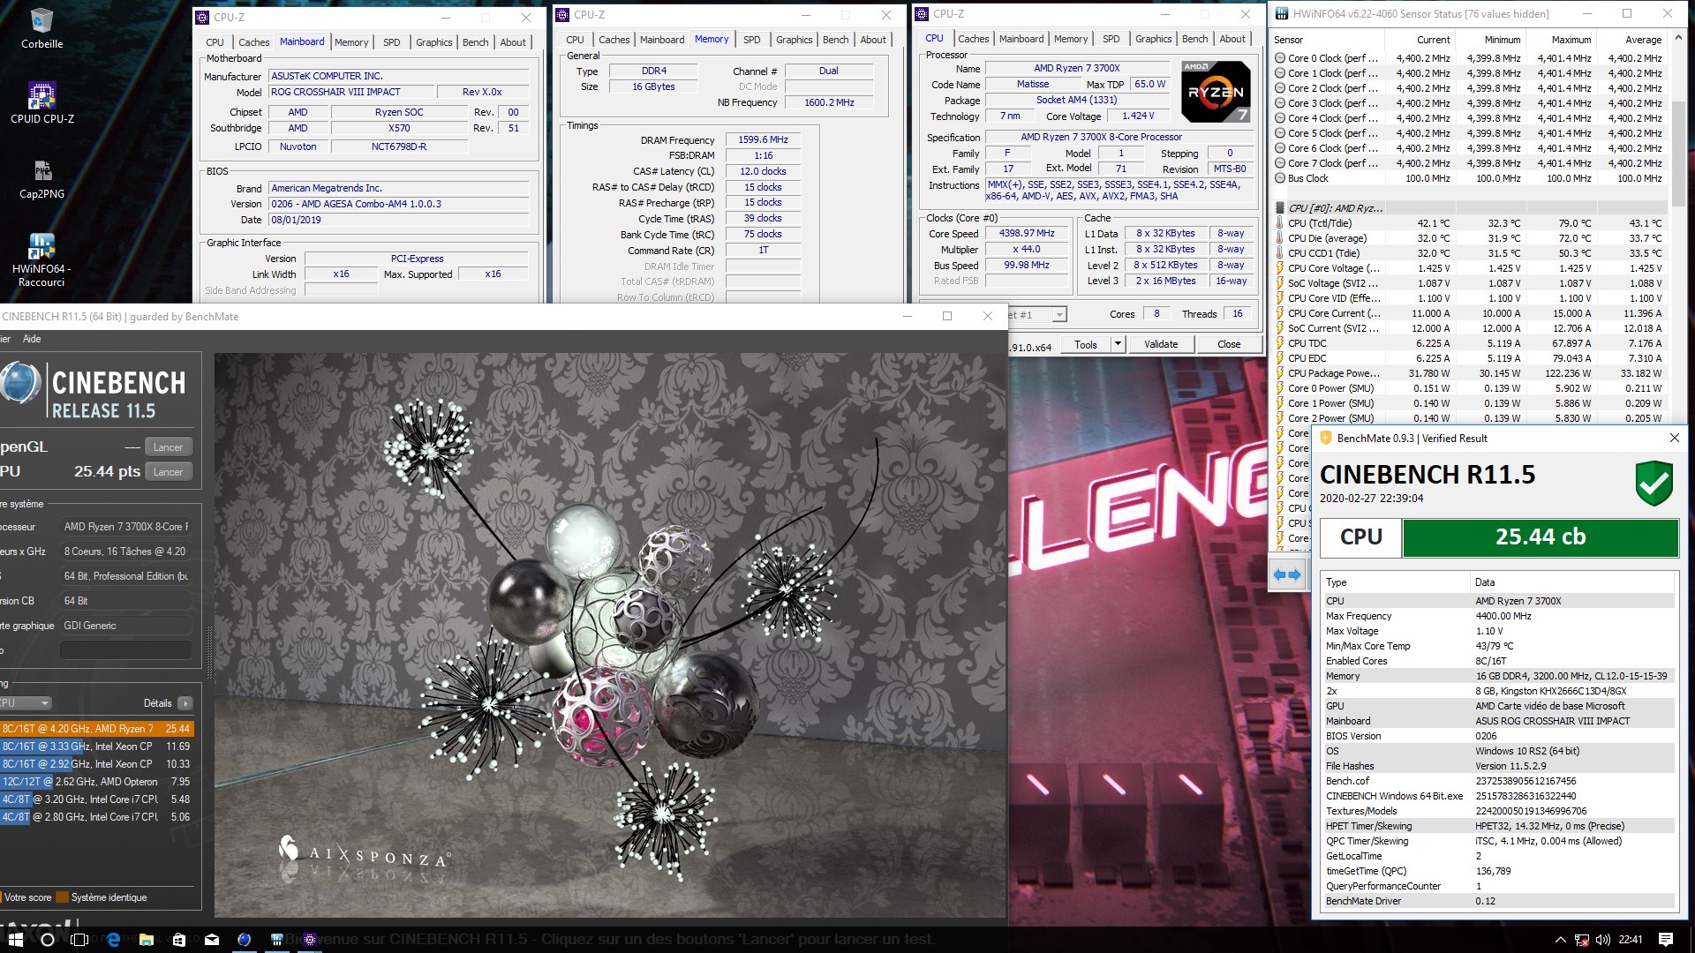The image size is (1695, 953).
Task: Click the Core Speed value in CPU-Z
Action: pos(1027,234)
